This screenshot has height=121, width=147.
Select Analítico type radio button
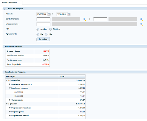pos(38,29)
